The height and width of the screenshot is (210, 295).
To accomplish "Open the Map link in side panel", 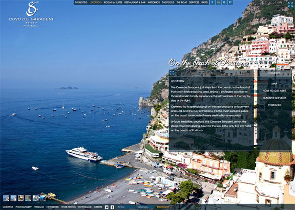I will click(x=274, y=84).
